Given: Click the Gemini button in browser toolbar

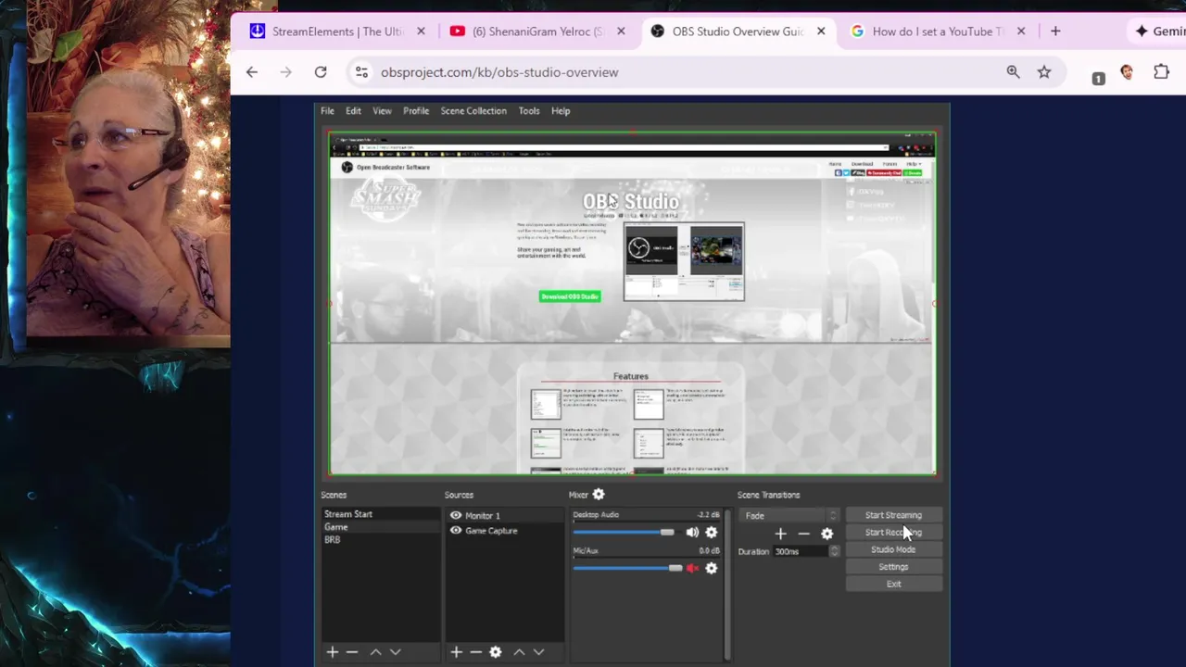Looking at the screenshot, I should pos(1158,31).
